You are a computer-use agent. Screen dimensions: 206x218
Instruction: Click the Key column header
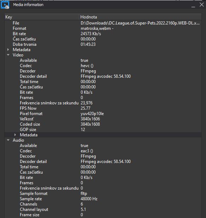point(42,17)
